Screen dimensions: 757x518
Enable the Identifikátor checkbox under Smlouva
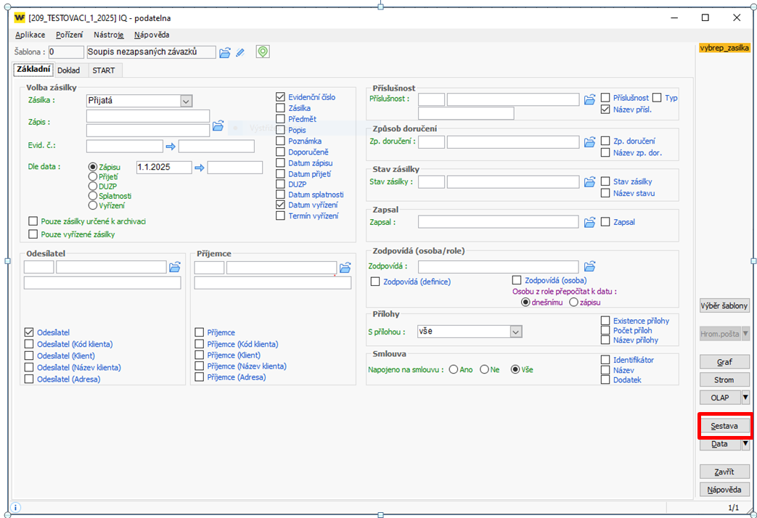605,360
